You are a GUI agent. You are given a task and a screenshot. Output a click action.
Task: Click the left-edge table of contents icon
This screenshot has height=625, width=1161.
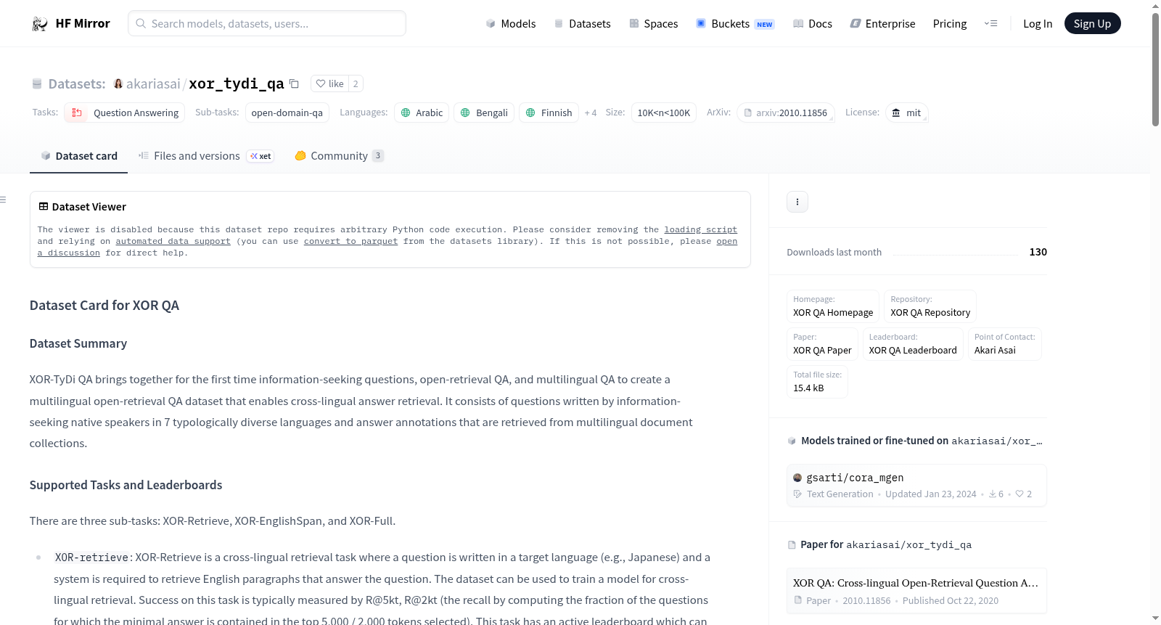point(4,200)
